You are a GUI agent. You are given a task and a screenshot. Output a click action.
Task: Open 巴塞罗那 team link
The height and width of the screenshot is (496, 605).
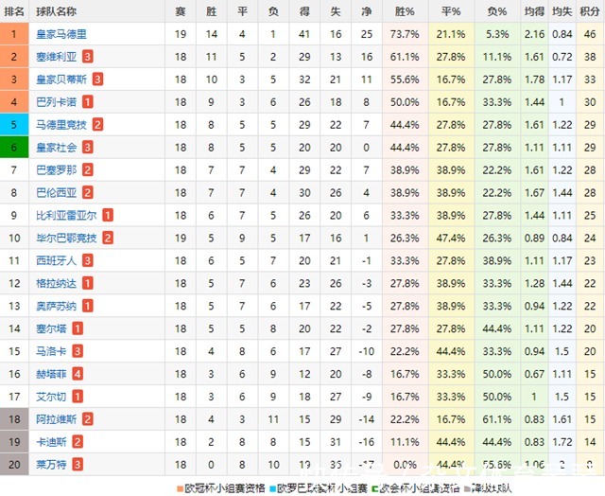click(57, 170)
